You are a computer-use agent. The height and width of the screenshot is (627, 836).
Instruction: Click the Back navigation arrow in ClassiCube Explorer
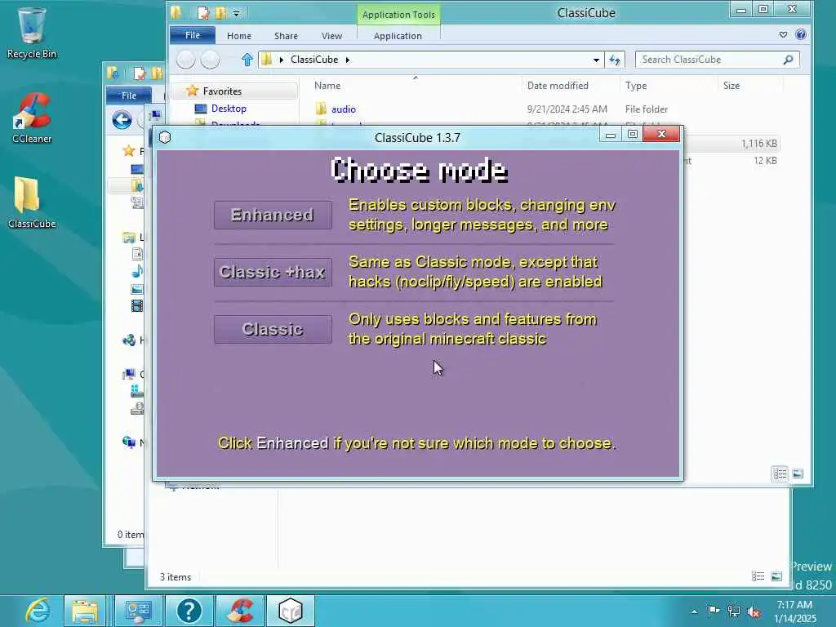point(185,59)
